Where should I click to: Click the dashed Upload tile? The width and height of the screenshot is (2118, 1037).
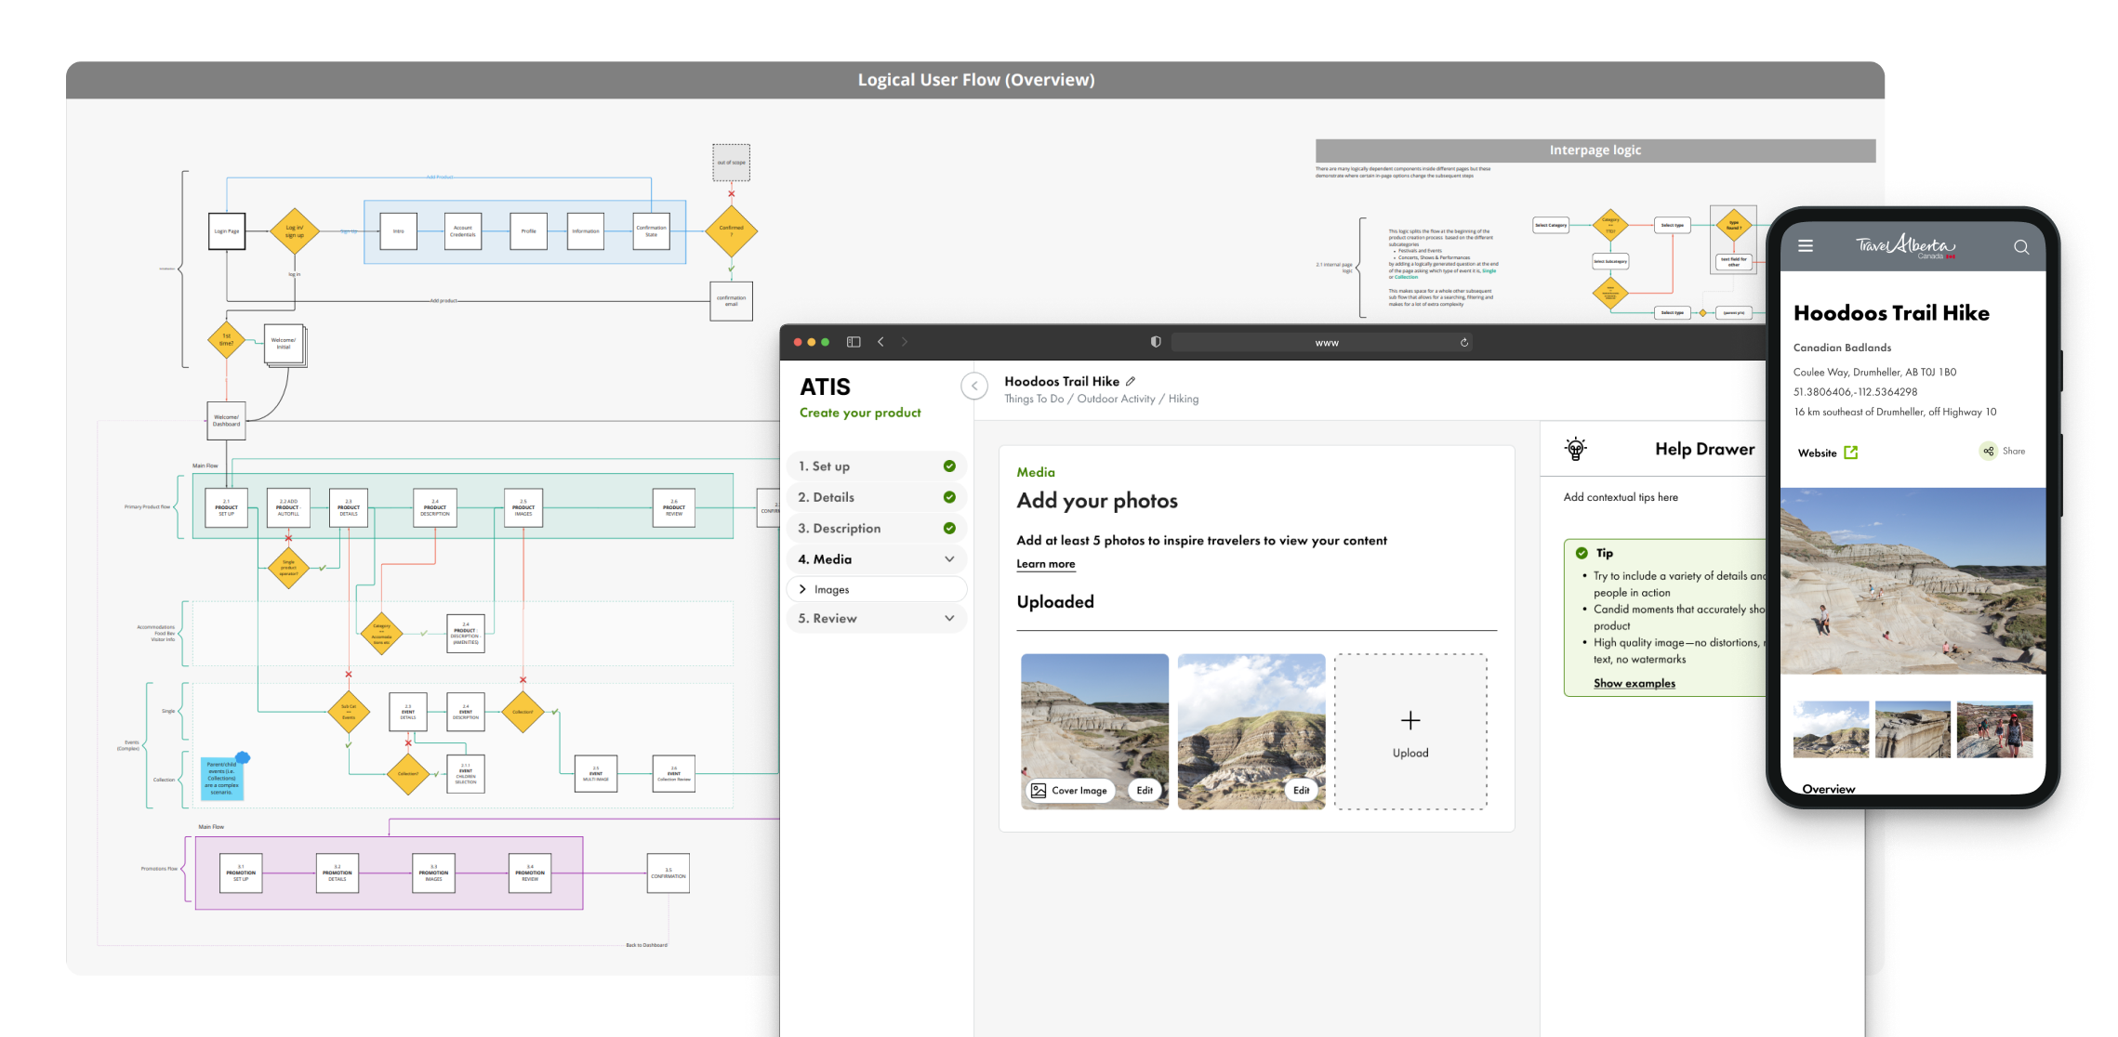tap(1410, 731)
